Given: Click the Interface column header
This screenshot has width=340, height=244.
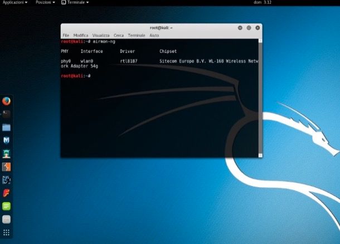Looking at the screenshot, I should tap(92, 51).
